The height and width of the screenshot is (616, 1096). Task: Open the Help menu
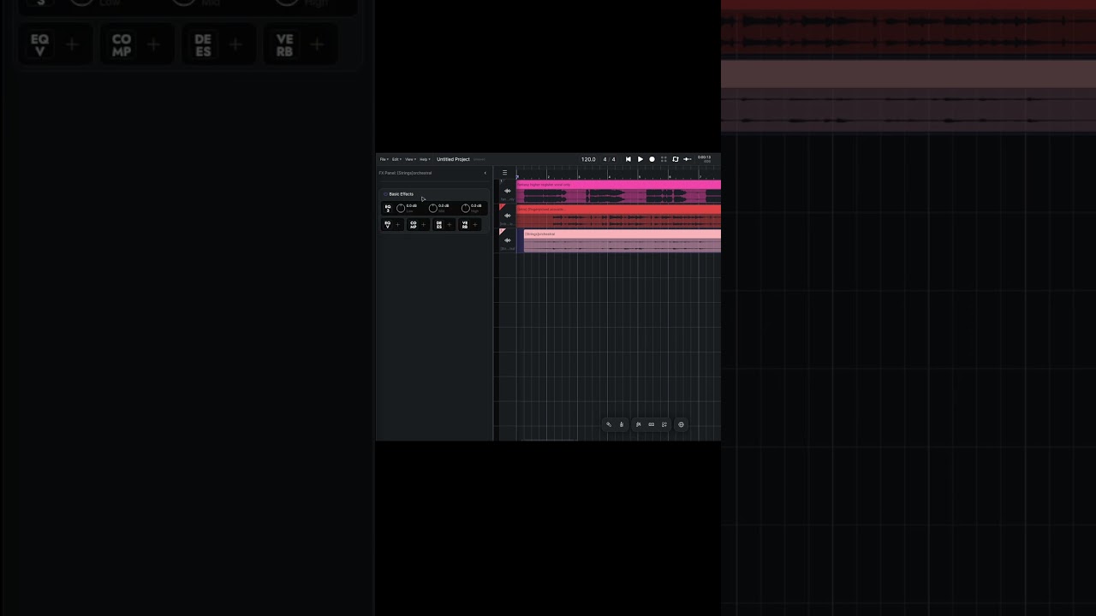click(x=424, y=159)
